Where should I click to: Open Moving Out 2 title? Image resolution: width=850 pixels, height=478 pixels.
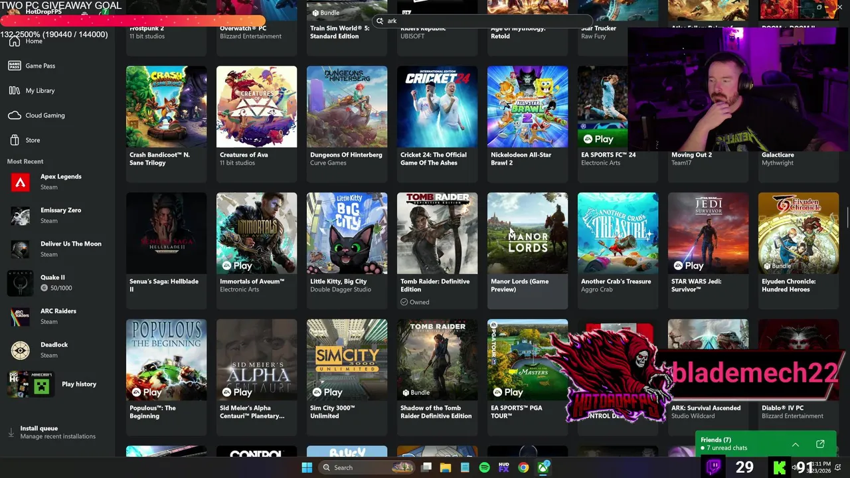pos(691,155)
